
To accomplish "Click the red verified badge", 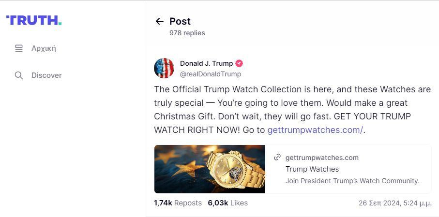I will pos(239,63).
